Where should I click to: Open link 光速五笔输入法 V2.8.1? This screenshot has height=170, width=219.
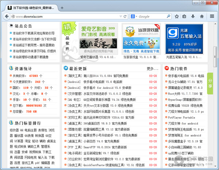(x=184, y=57)
